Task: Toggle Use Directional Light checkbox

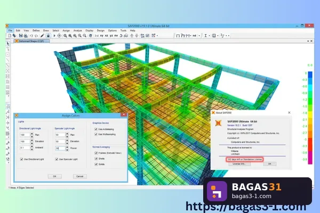Action: tap(21, 159)
